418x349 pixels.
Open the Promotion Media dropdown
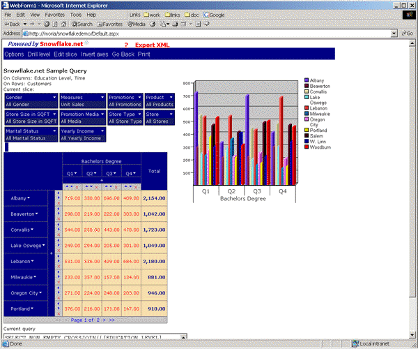pos(102,114)
